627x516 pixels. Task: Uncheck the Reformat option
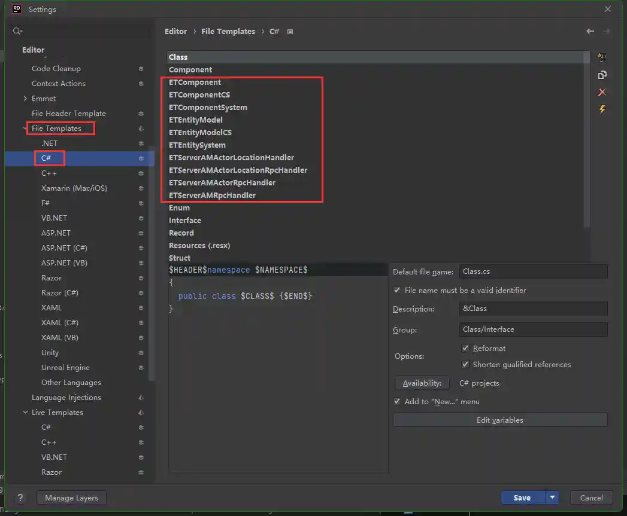[x=465, y=348]
